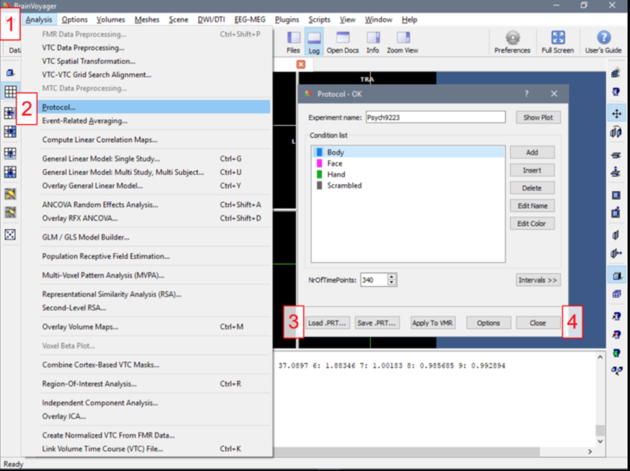Screen dimensions: 630x471
Task: Click the Edit Color button
Action: click(x=532, y=223)
